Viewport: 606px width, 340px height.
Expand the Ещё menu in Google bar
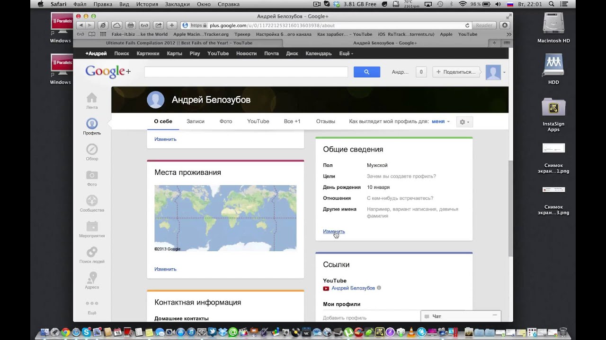346,53
